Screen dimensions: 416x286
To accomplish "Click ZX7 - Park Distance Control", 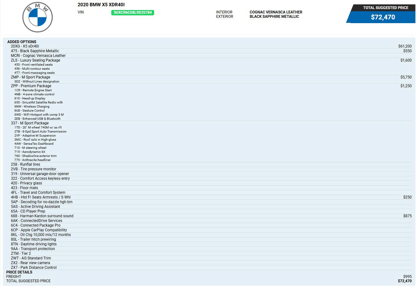I will pos(34,268).
